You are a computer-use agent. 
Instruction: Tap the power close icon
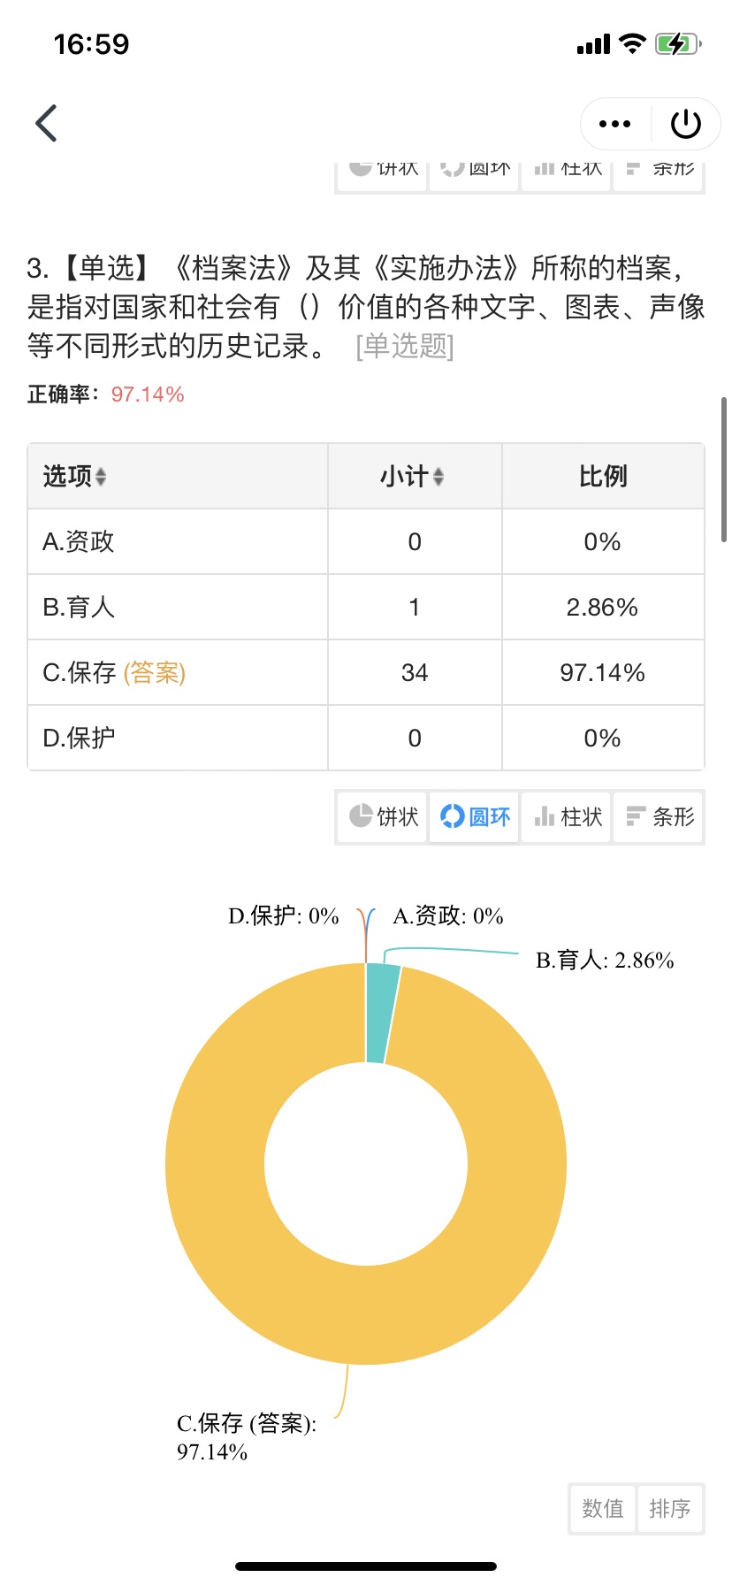click(x=686, y=124)
